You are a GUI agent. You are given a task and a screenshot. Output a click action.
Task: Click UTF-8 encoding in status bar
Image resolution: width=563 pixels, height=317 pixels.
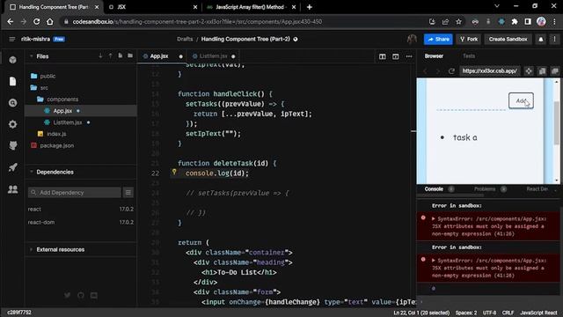click(489, 313)
